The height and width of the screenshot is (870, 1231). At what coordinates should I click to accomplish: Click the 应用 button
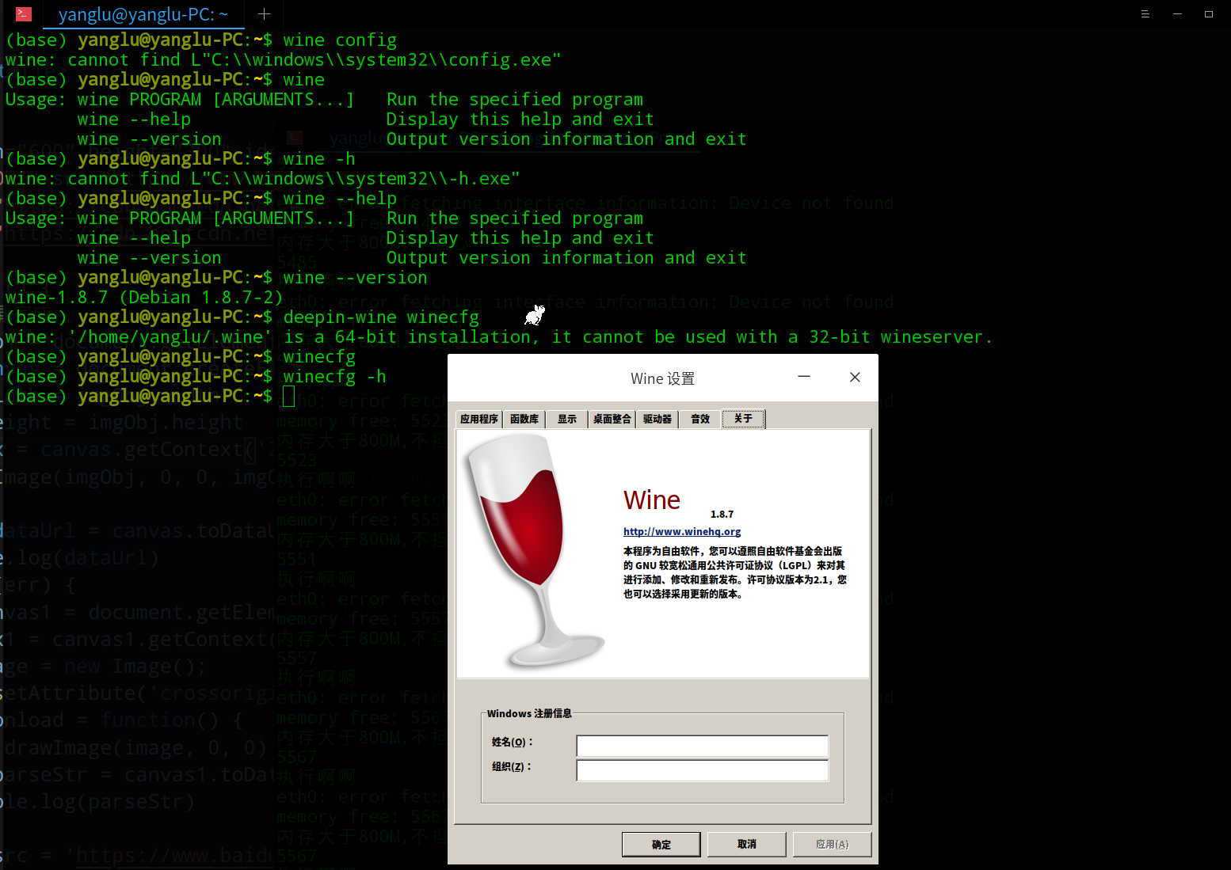[833, 845]
